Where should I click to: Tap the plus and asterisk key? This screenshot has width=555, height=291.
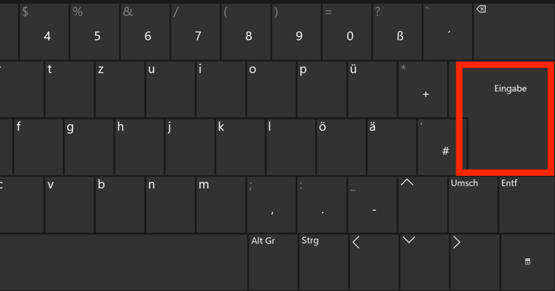(x=423, y=89)
